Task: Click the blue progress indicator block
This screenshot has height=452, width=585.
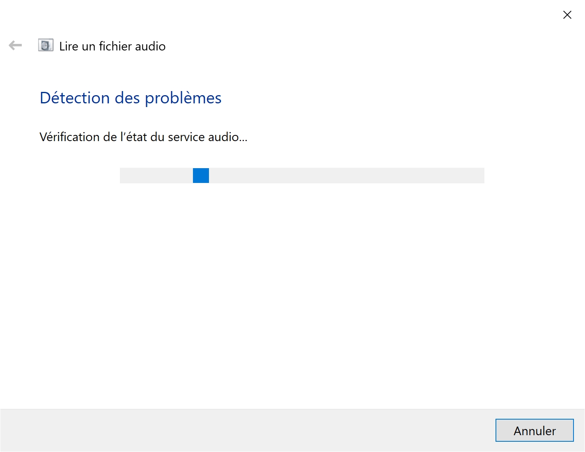Action: [201, 176]
